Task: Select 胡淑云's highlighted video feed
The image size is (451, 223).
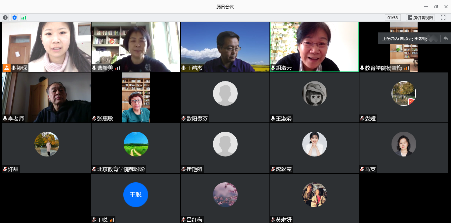Action: pos(314,47)
